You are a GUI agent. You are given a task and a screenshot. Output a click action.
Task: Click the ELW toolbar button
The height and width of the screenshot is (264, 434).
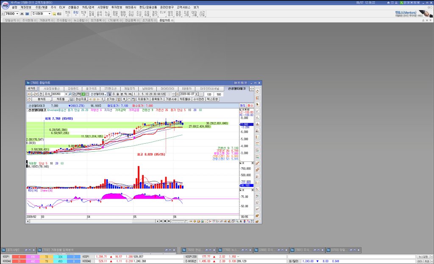point(163,14)
